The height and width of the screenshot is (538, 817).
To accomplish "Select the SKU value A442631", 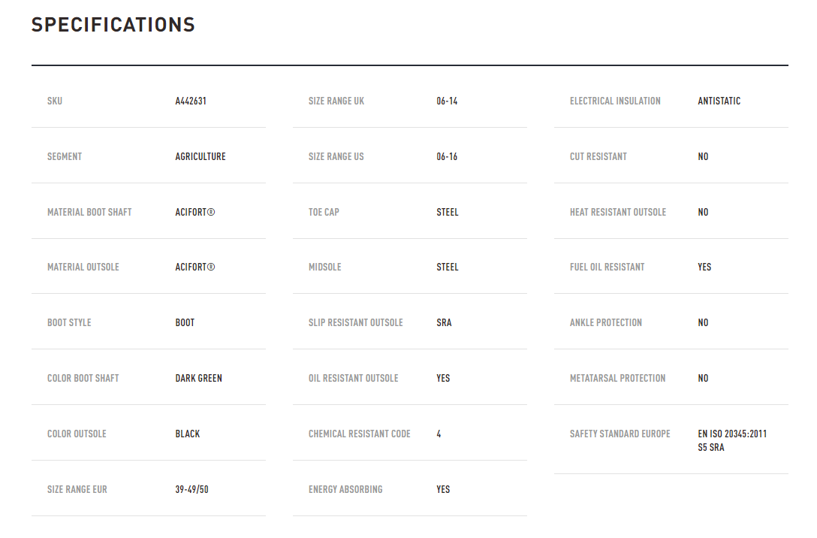I will point(191,101).
